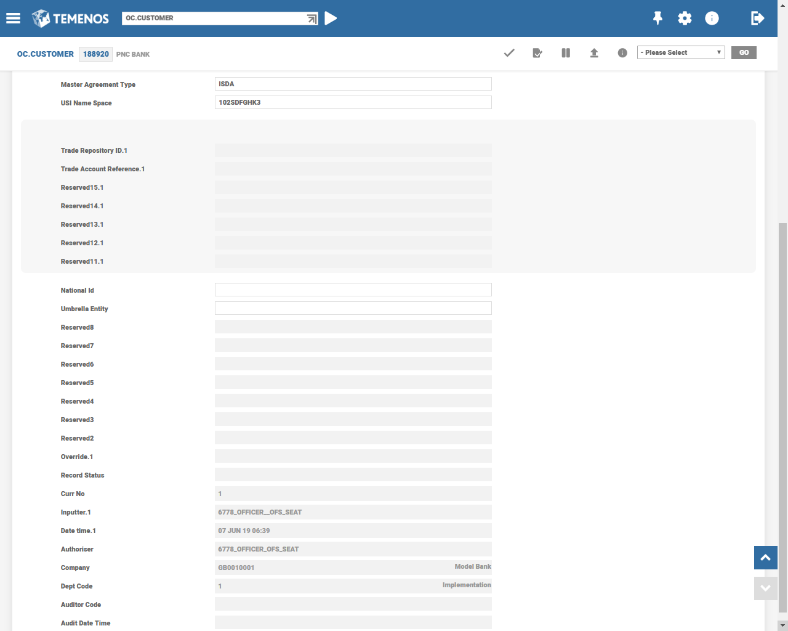Image resolution: width=788 pixels, height=631 pixels.
Task: Click Audit Date Time label
Action: (x=86, y=623)
